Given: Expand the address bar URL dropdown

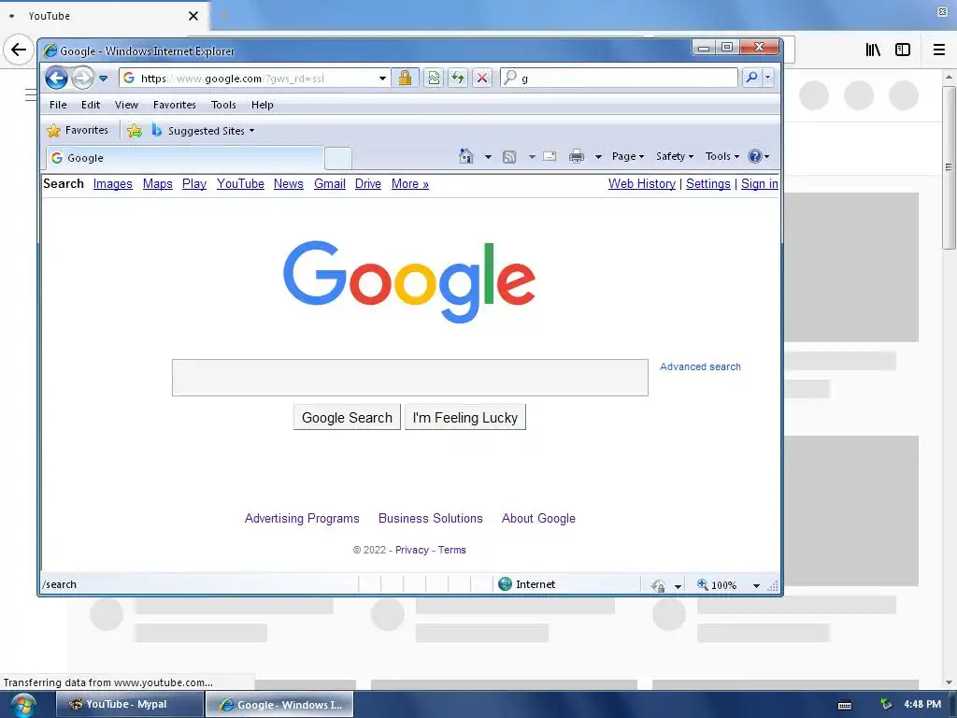Looking at the screenshot, I should click(382, 79).
